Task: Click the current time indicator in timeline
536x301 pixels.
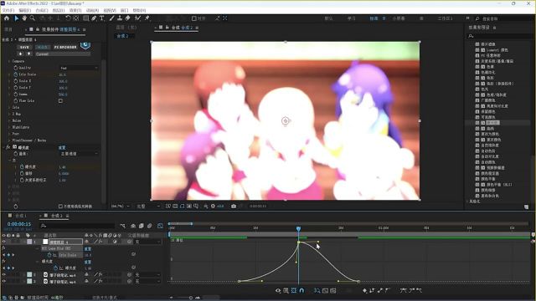Action: coord(298,228)
